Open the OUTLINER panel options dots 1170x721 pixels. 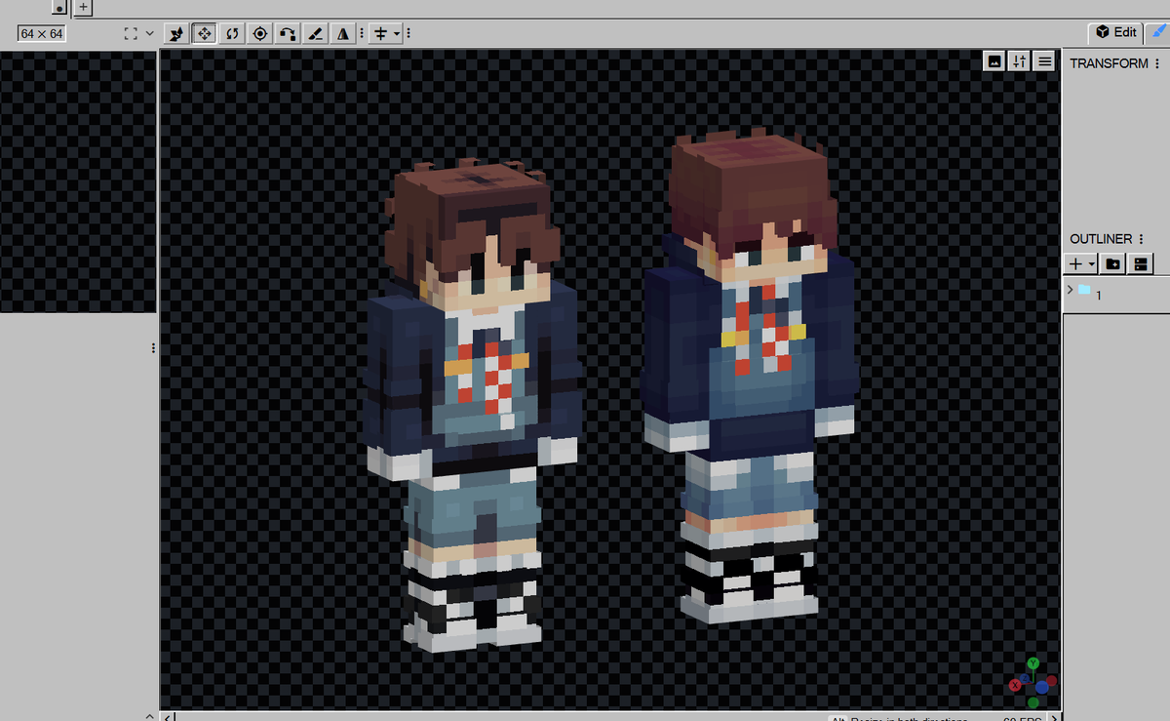[1141, 239]
